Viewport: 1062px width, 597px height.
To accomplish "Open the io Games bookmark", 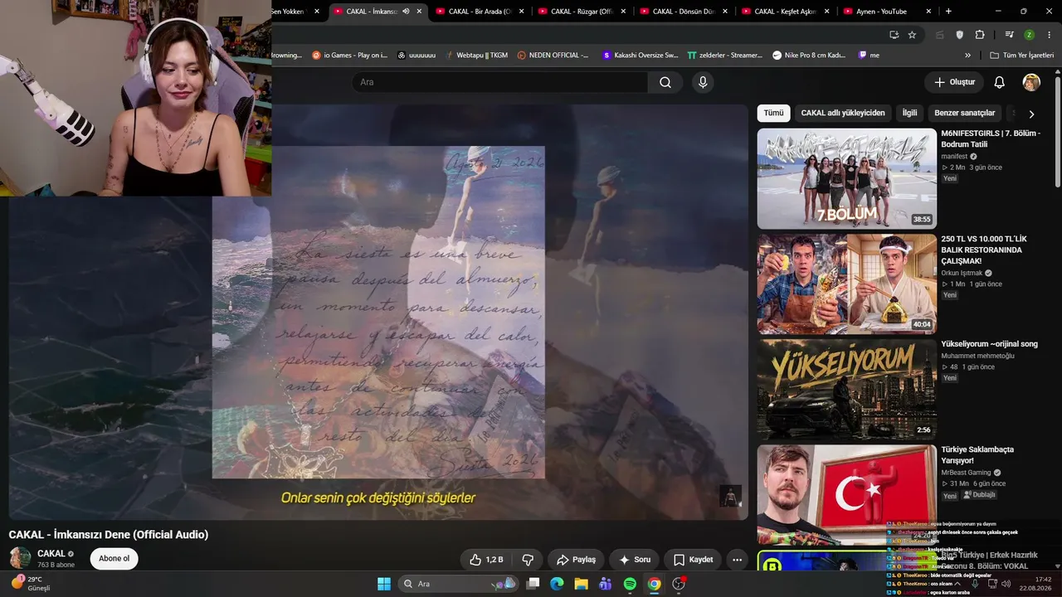I will tap(349, 56).
